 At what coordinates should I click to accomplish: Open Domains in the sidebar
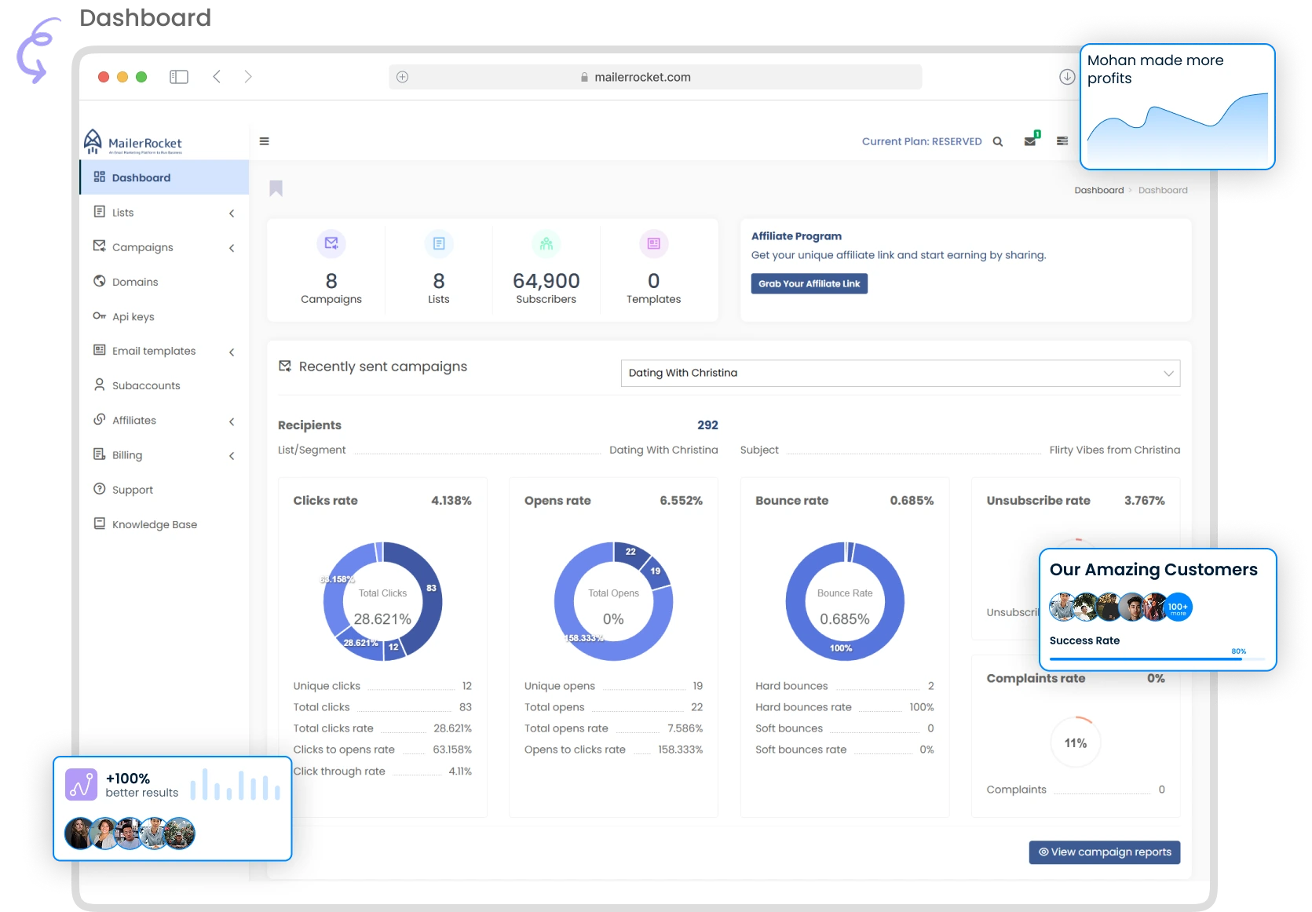point(135,282)
